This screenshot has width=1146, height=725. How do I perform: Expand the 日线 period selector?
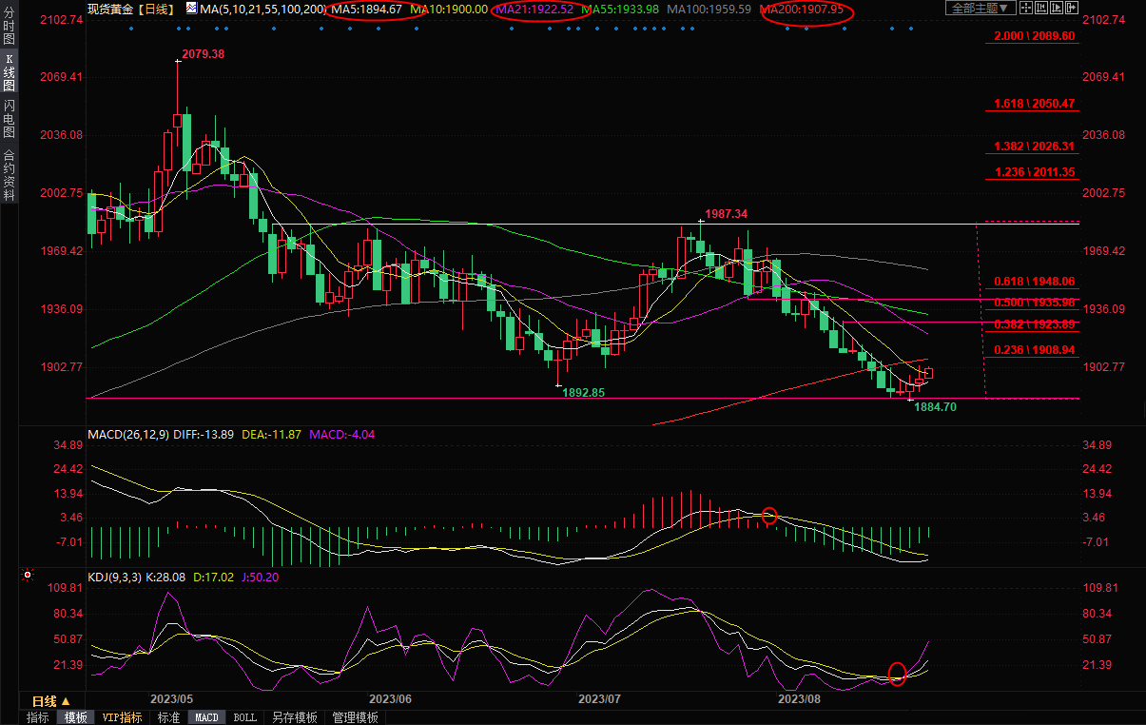52,701
